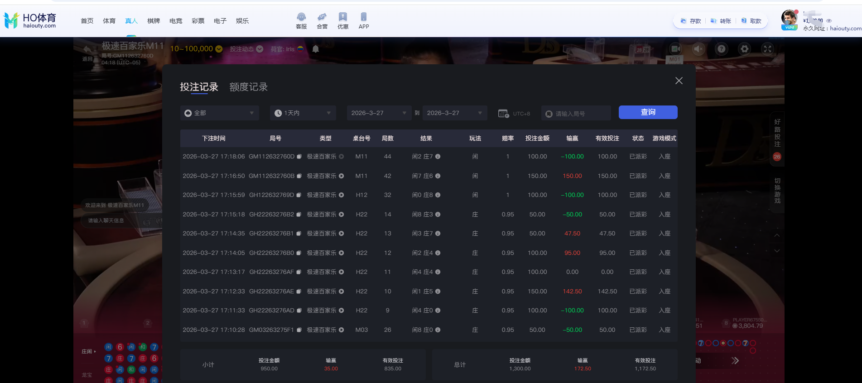Toggle the live video camera
This screenshot has height=383, width=862.
(675, 49)
